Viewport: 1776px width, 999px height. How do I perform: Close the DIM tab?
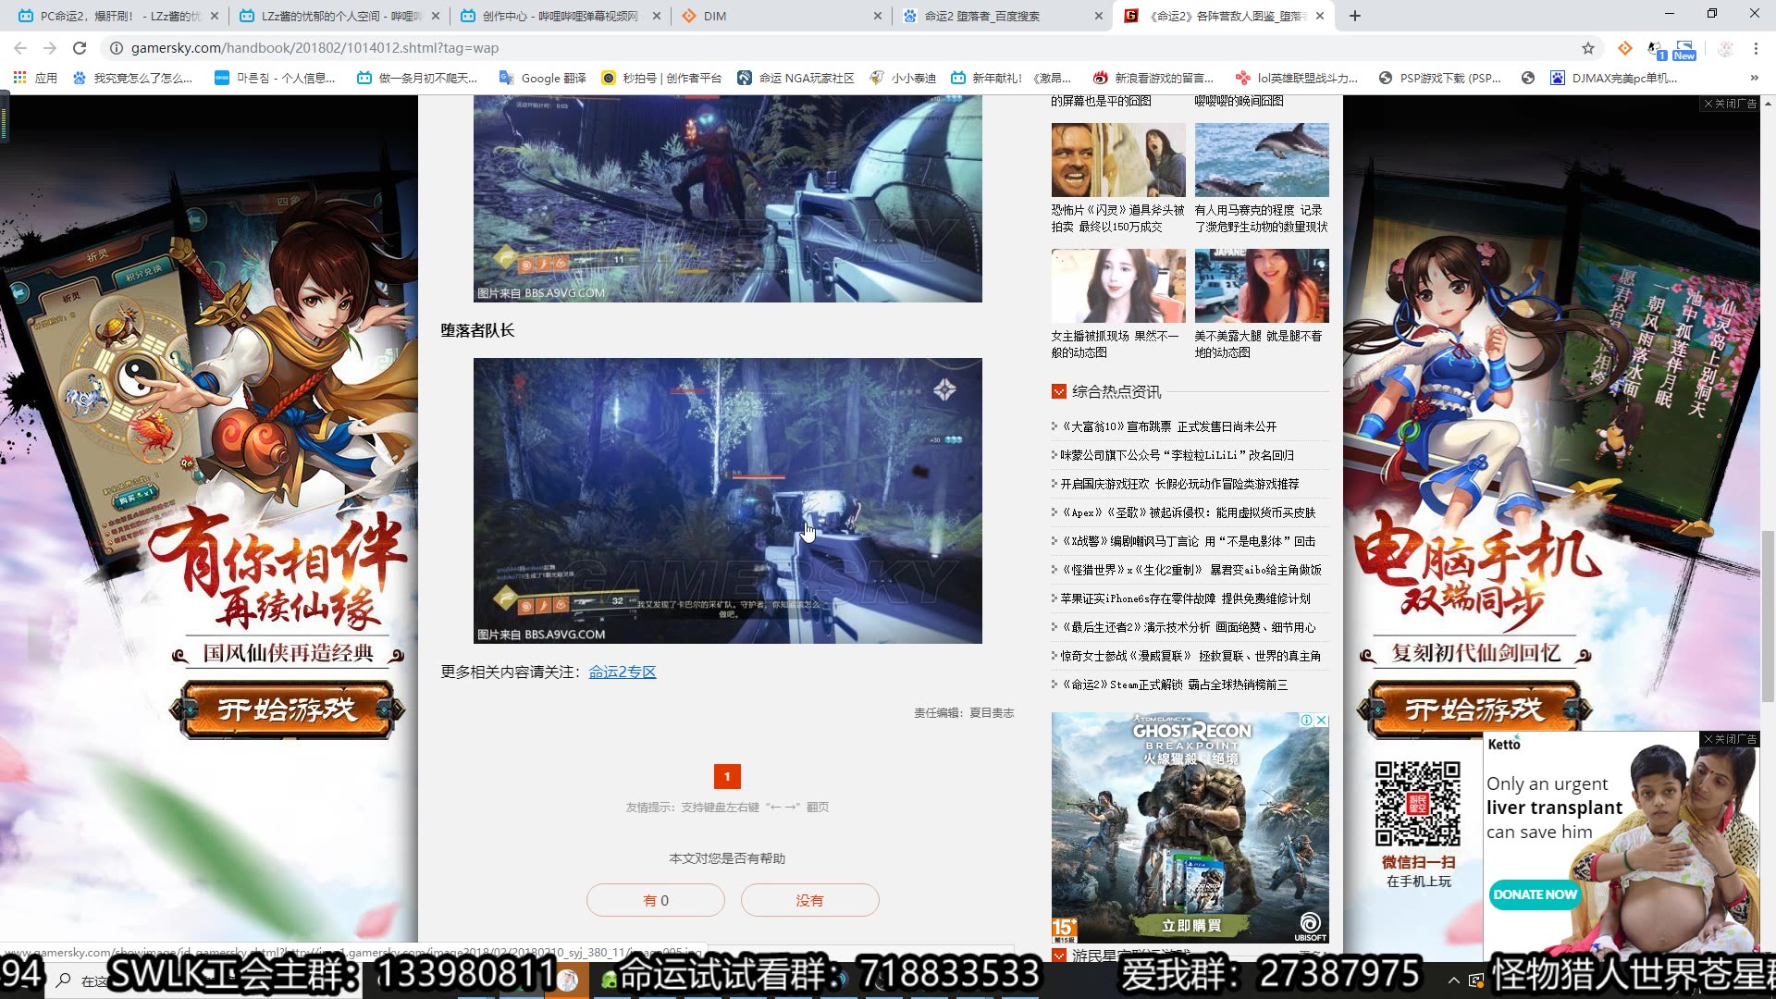pyautogui.click(x=878, y=16)
